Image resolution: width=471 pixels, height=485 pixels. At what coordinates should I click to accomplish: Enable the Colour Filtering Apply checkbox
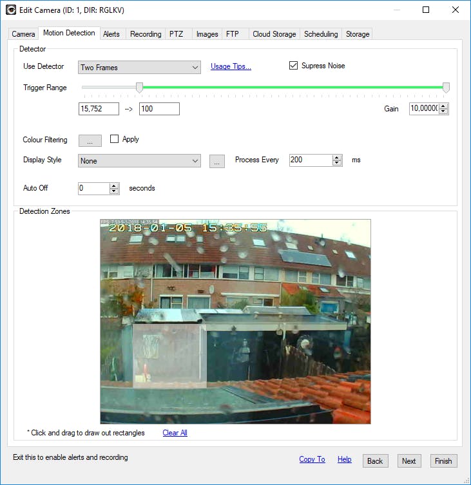tap(114, 139)
